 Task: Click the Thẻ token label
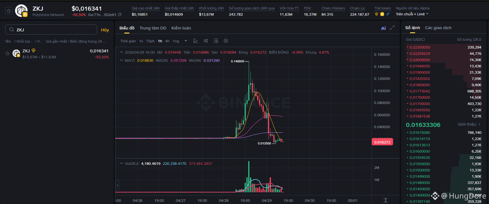(x=382, y=8)
